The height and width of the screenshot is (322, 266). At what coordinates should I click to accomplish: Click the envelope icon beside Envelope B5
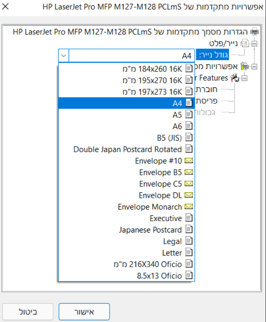click(x=189, y=172)
